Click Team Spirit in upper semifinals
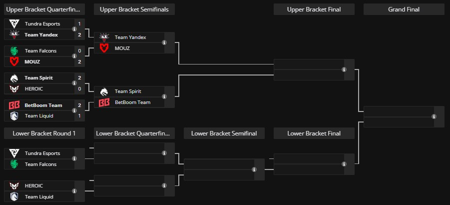This screenshot has height=205, width=450. 128,91
